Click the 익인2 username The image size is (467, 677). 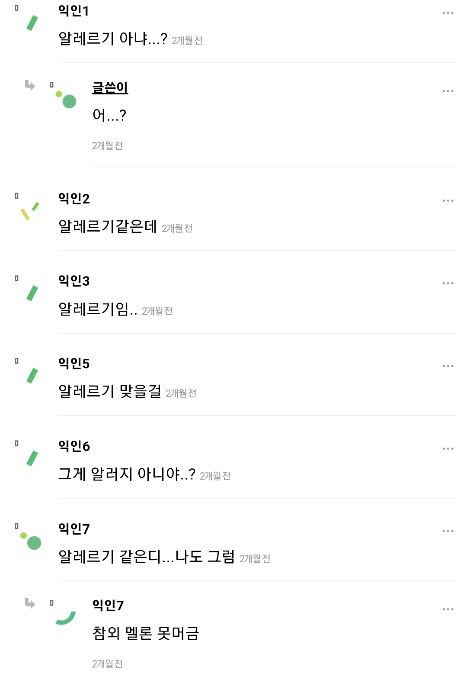74,199
